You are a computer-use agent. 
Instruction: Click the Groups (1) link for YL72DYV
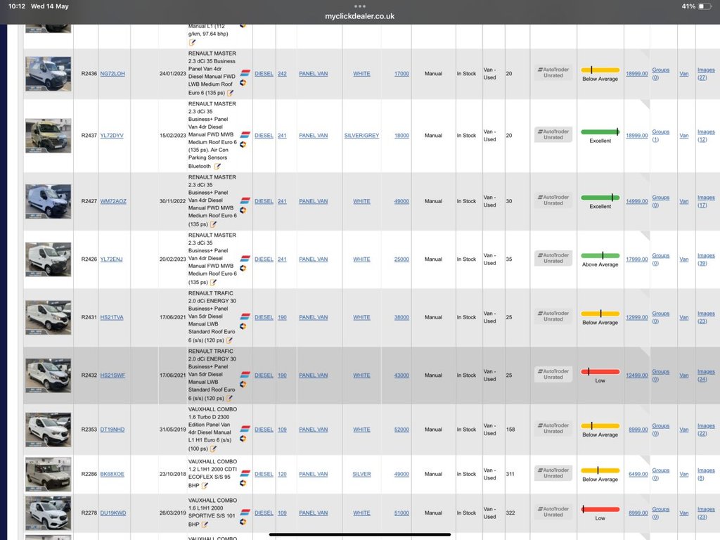click(x=660, y=136)
